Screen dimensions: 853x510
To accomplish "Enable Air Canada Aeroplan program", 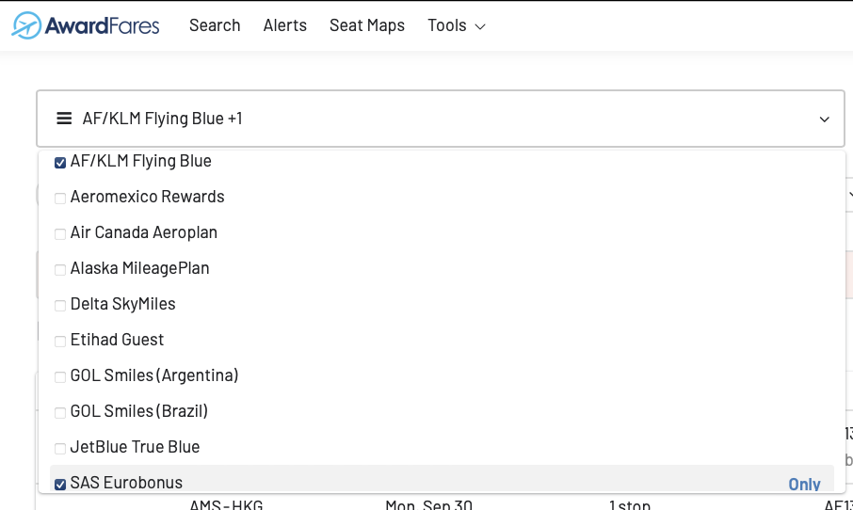I will click(60, 234).
